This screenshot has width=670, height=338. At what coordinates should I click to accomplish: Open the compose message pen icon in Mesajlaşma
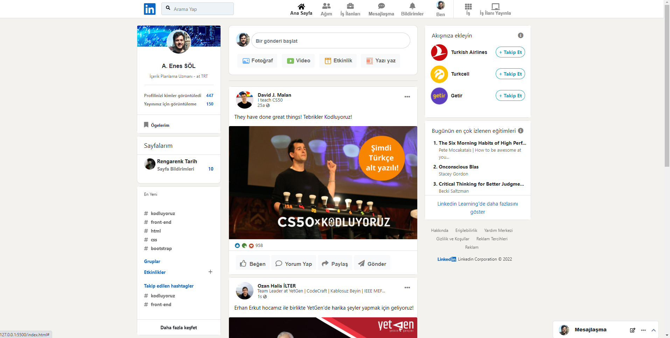632,330
